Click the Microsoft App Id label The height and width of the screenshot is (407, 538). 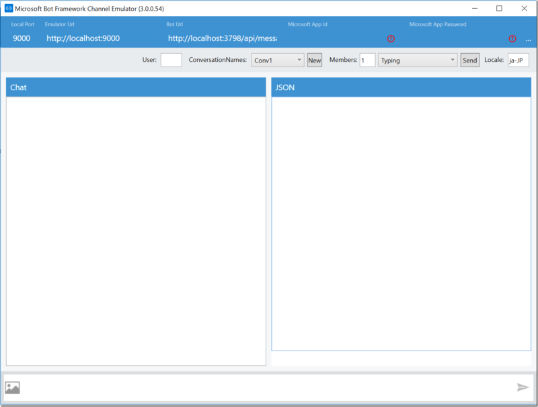[x=307, y=24]
